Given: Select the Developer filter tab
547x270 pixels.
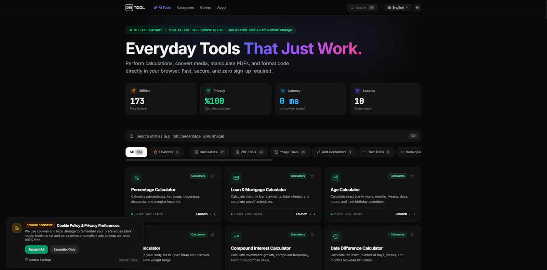Looking at the screenshot, I should [409, 152].
